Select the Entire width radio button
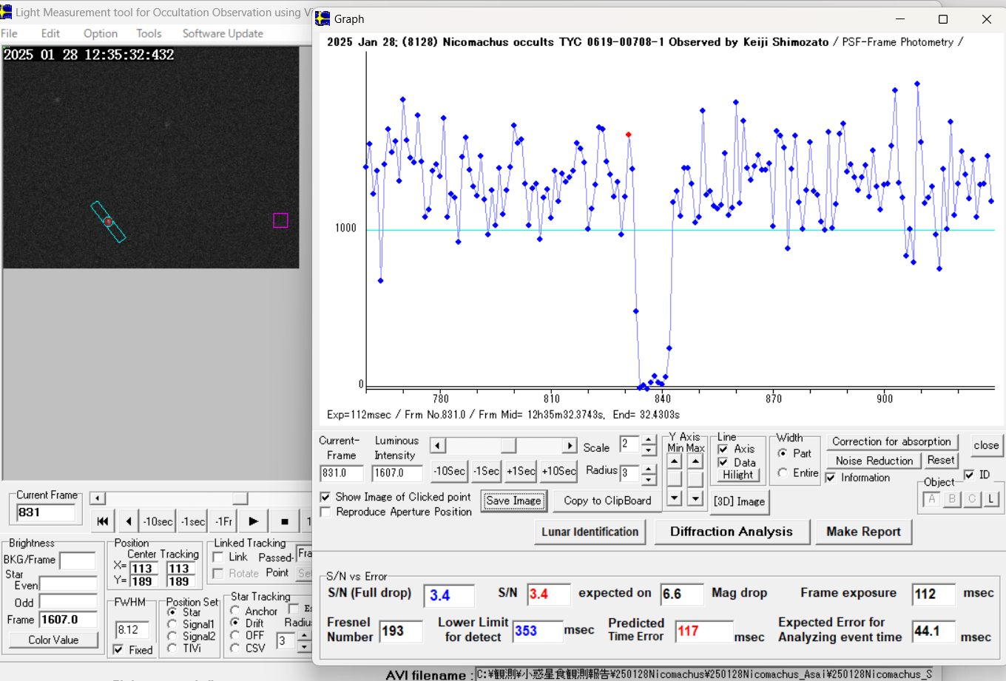The width and height of the screenshot is (1006, 681). click(x=783, y=472)
